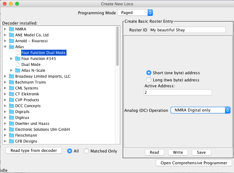
Task: Open the Analog (DC) Operation dropdown
Action: (200, 110)
